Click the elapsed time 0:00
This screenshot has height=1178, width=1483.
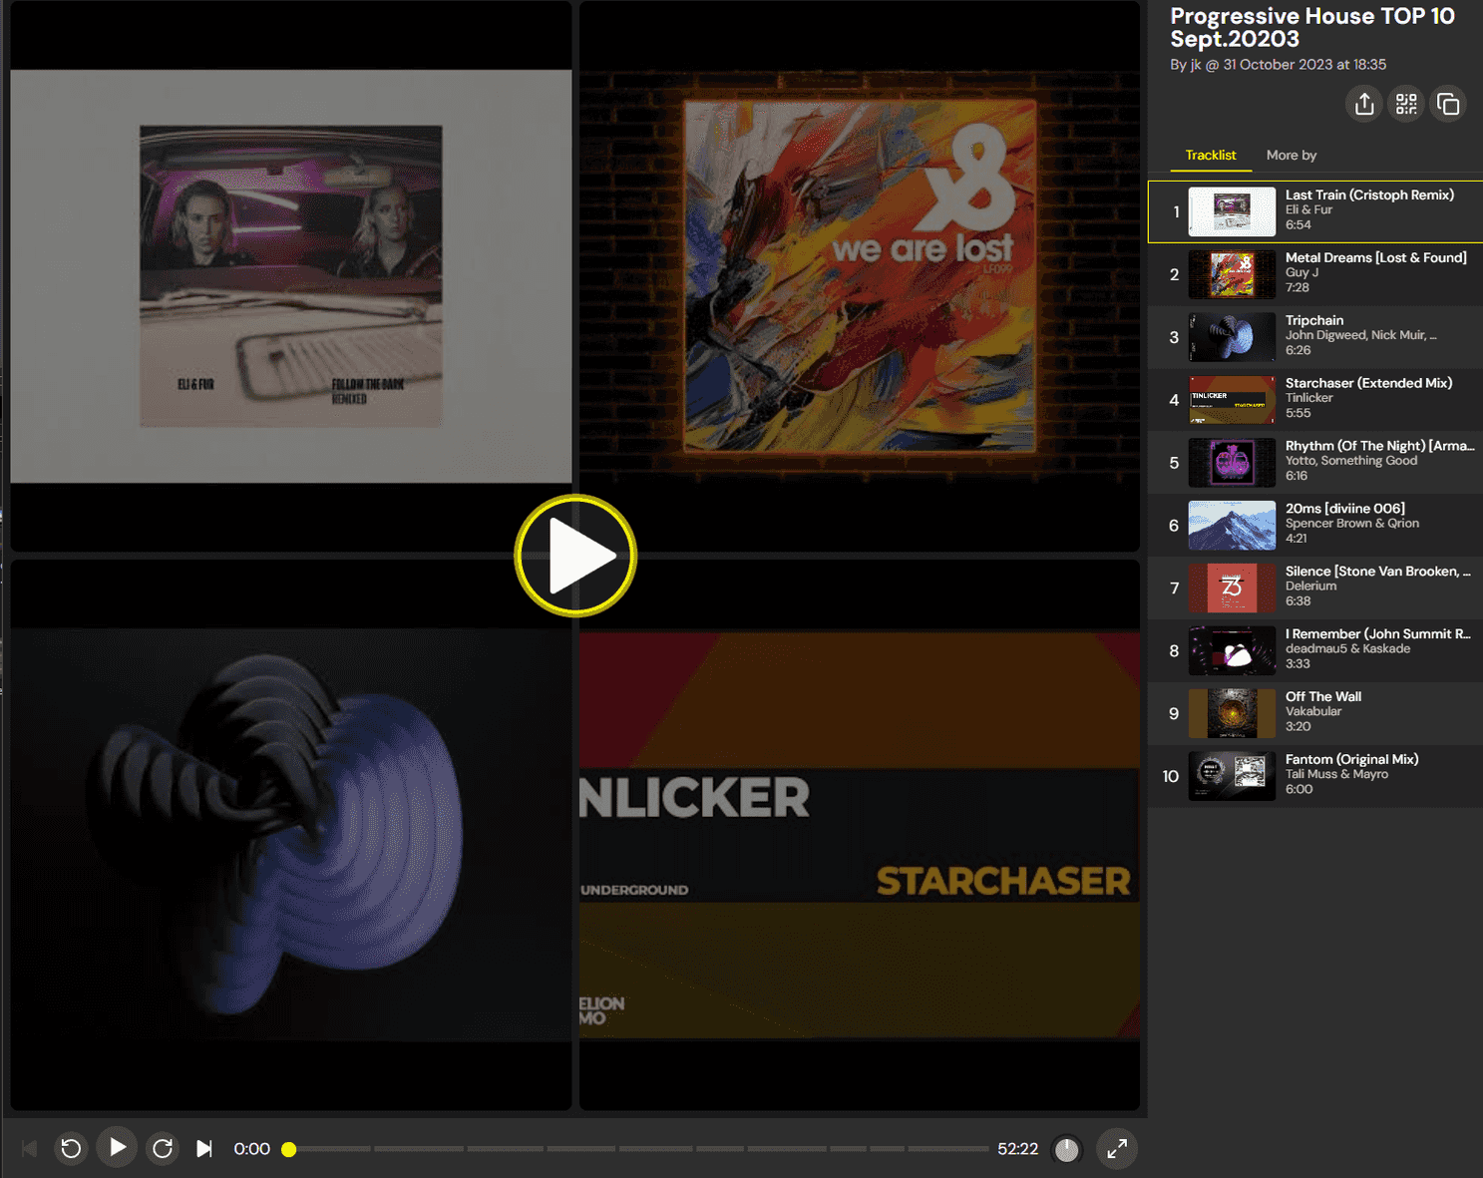click(x=251, y=1149)
